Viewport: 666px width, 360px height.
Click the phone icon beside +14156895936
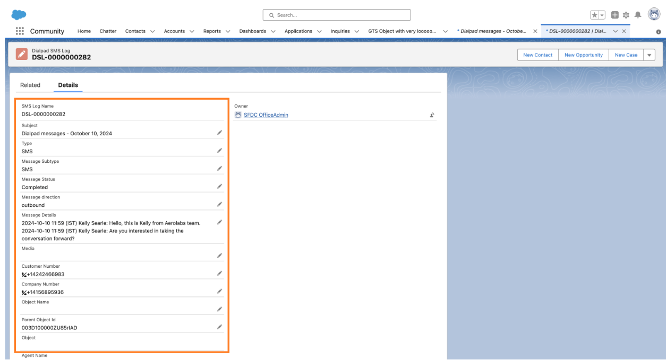[24, 292]
